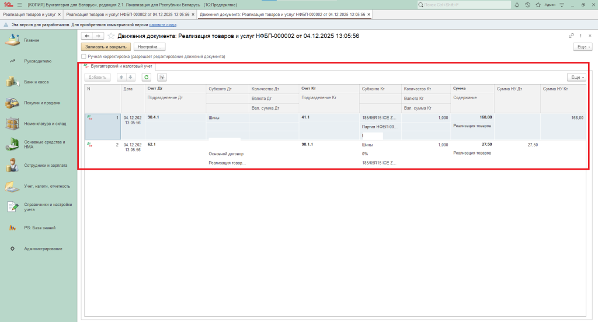
Task: Follow the нажмите сюда link
Action: click(163, 25)
